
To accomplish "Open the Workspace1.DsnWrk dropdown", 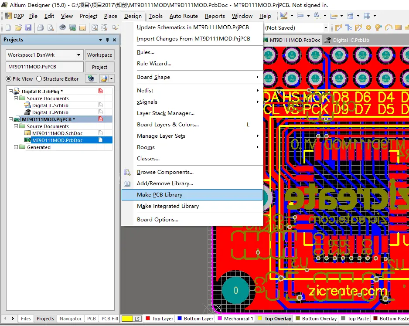I will tap(79, 55).
